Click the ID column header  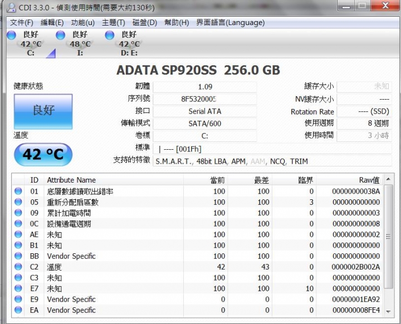click(34, 180)
